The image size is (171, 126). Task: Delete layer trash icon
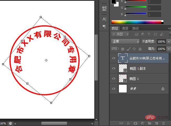[163, 123]
